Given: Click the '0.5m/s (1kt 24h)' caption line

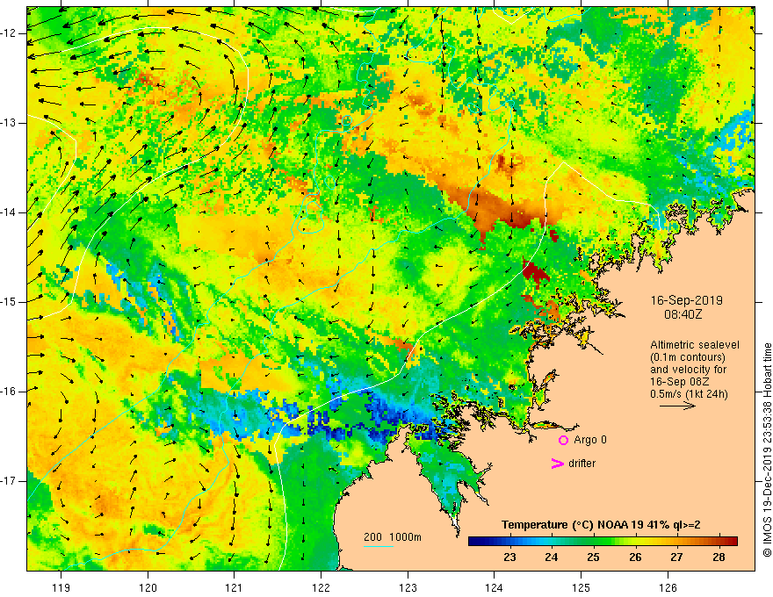Looking at the screenshot, I should click(689, 393).
